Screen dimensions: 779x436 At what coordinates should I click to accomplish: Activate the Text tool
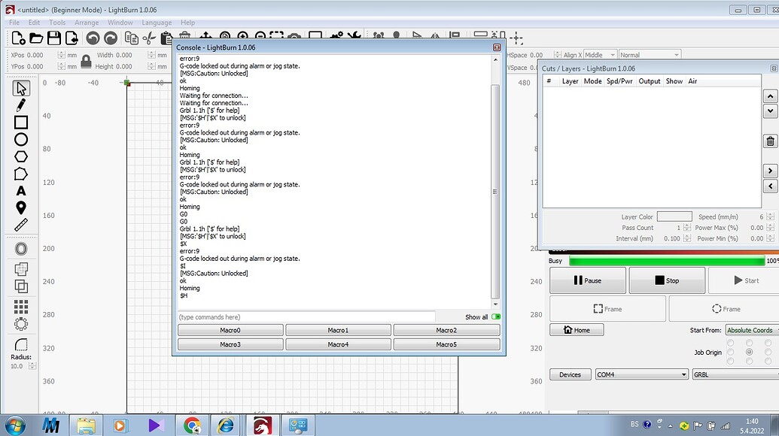click(21, 191)
